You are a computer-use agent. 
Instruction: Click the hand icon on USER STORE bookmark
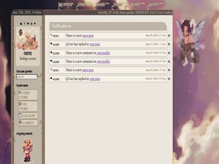20,92
